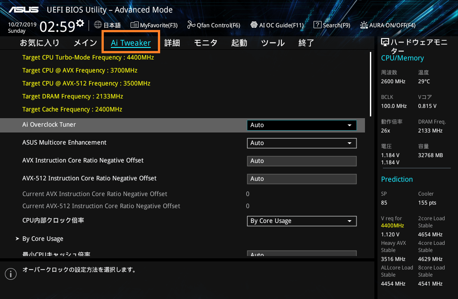Image resolution: width=458 pixels, height=299 pixels.
Task: Open the ツール tab
Action: (x=273, y=43)
